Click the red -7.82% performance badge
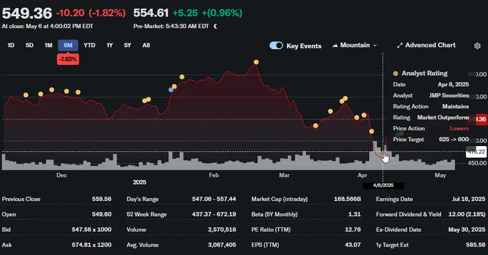Image resolution: width=488 pixels, height=255 pixels. 66,58
